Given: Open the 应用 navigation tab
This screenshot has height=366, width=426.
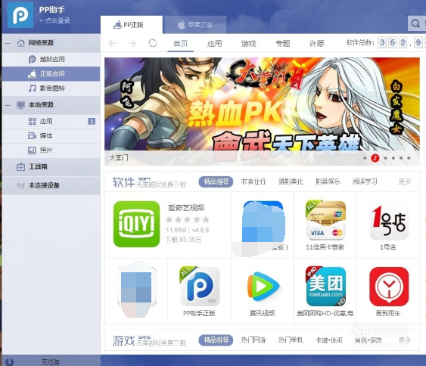Looking at the screenshot, I should (x=215, y=43).
